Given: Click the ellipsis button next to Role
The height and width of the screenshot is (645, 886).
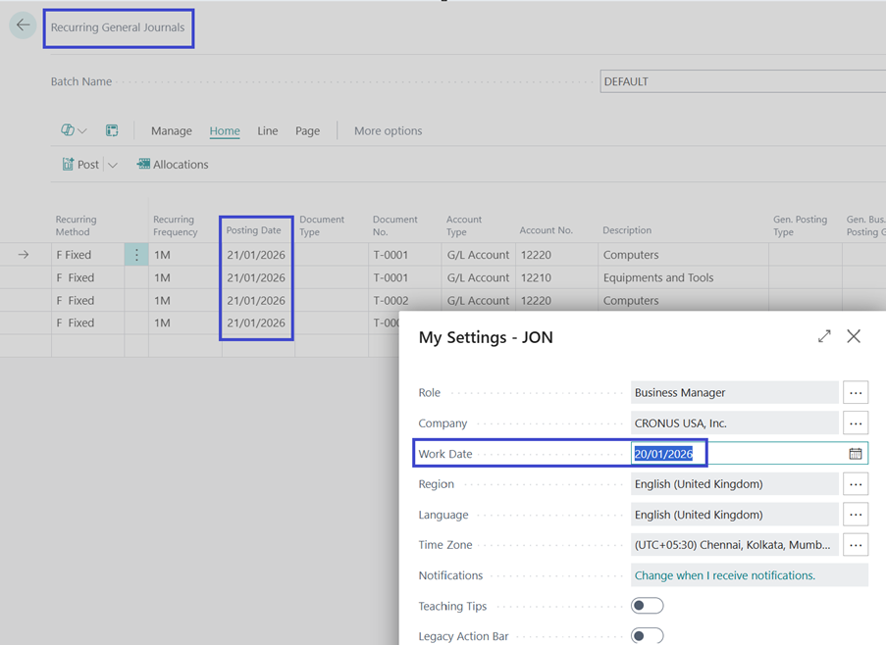Looking at the screenshot, I should tap(856, 393).
